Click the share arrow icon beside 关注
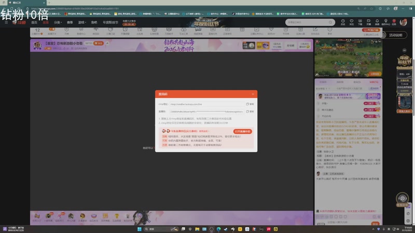Viewport: 415px width, 233px height. click(107, 43)
